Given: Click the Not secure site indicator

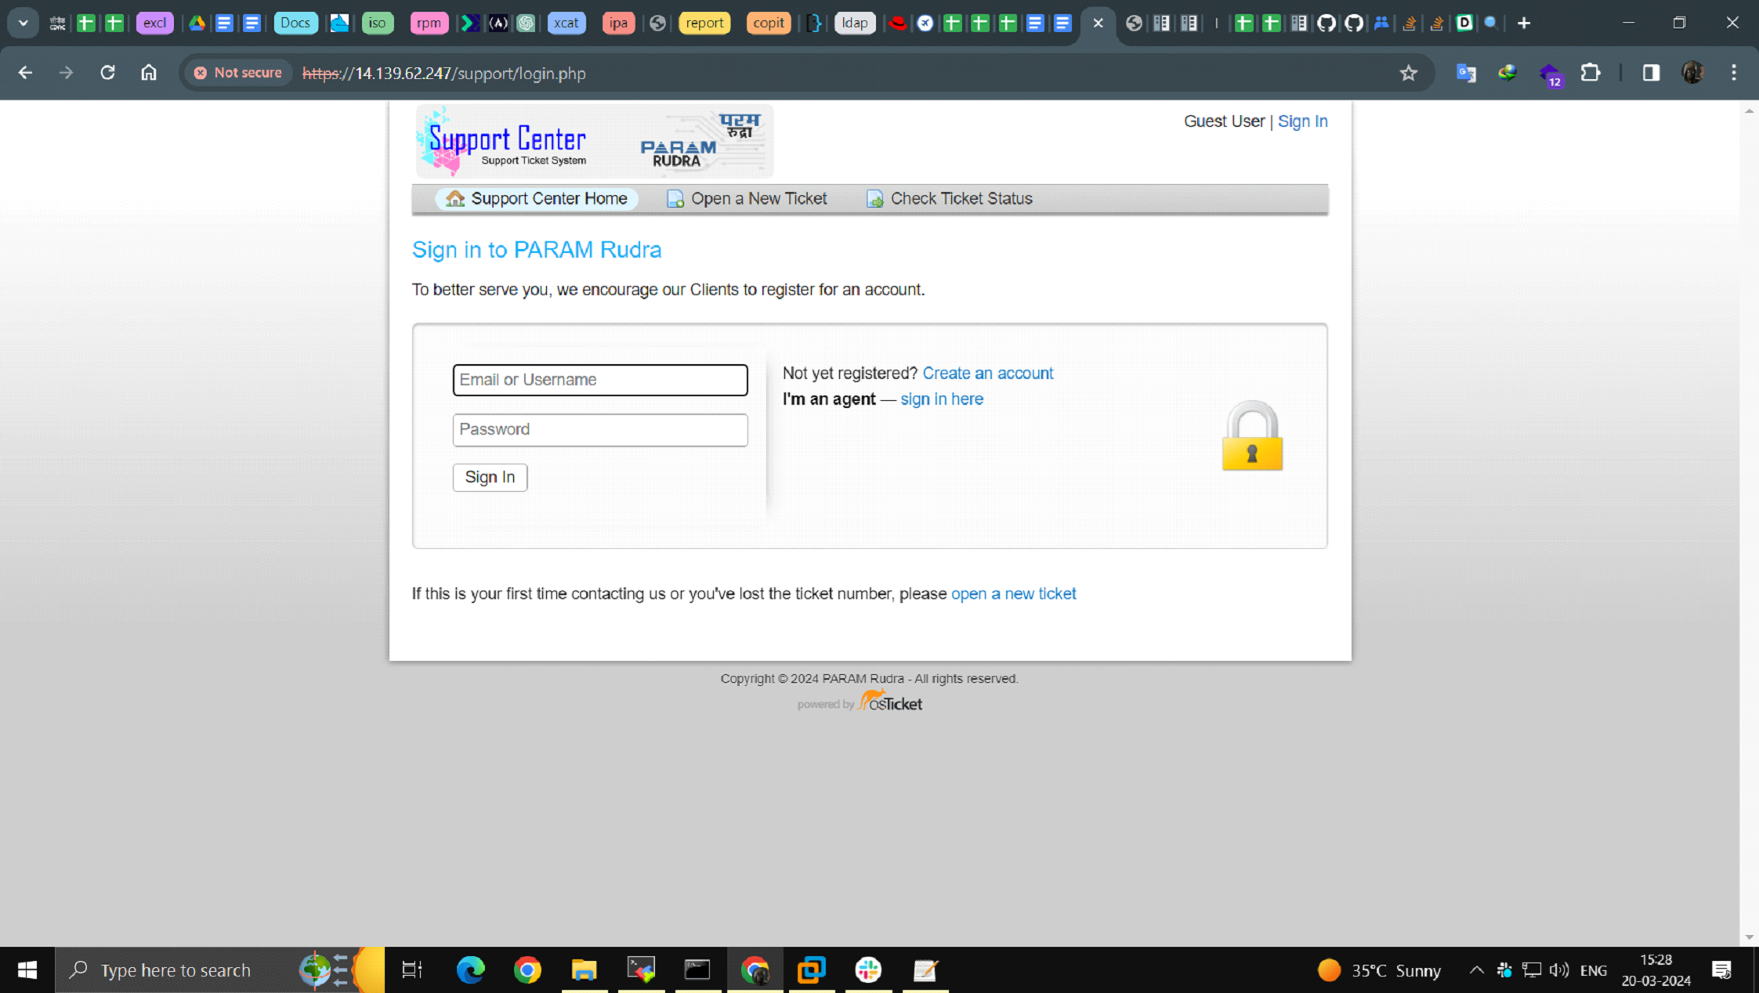Looking at the screenshot, I should point(238,73).
